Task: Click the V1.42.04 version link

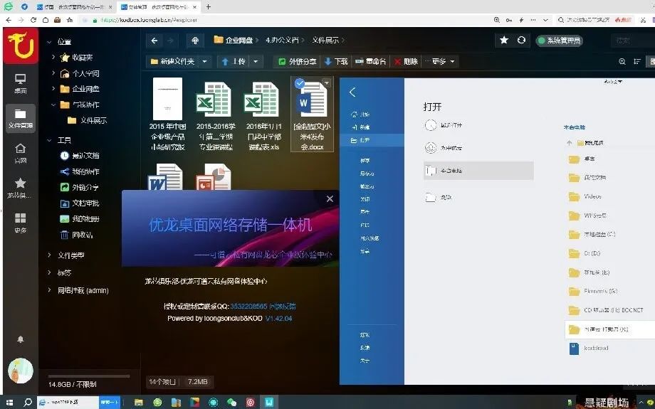Action: [278, 319]
